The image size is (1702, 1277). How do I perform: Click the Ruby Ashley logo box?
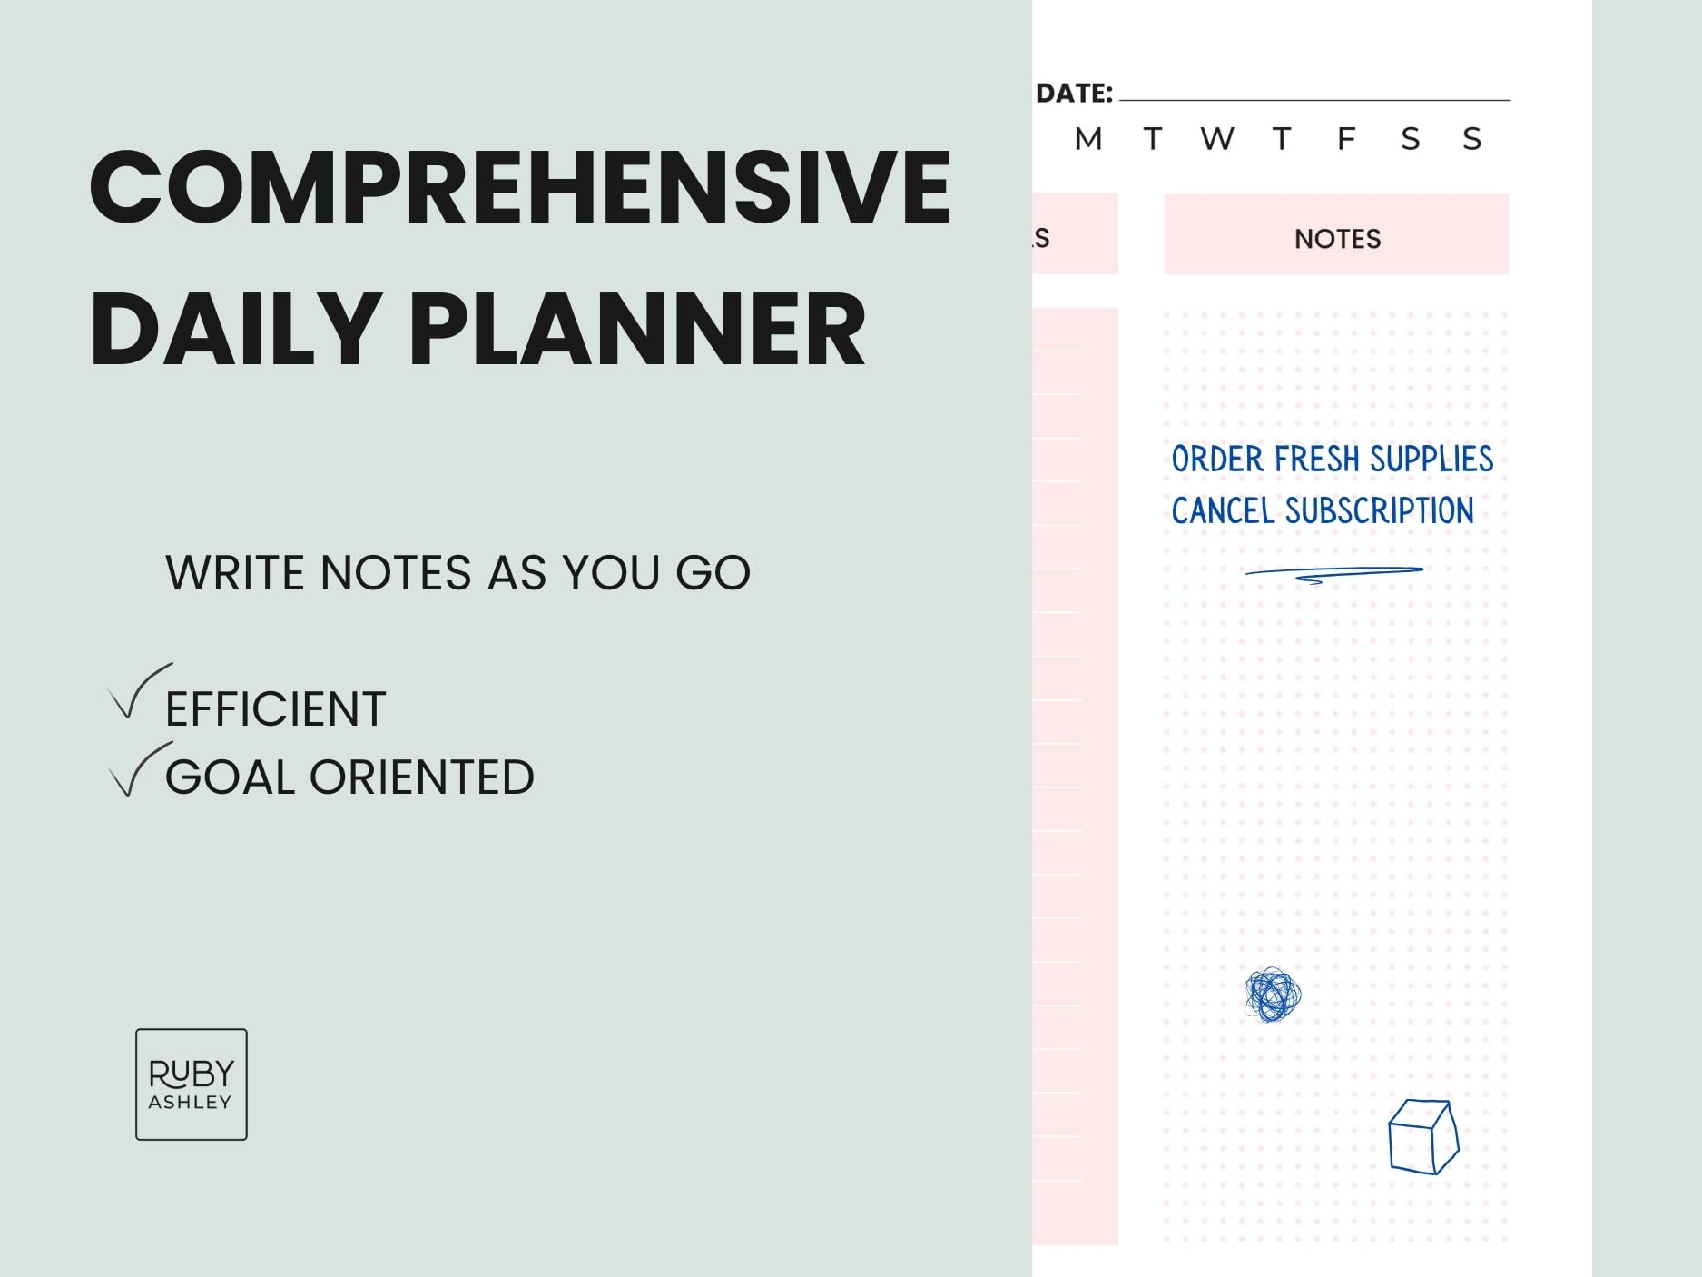(x=191, y=1084)
